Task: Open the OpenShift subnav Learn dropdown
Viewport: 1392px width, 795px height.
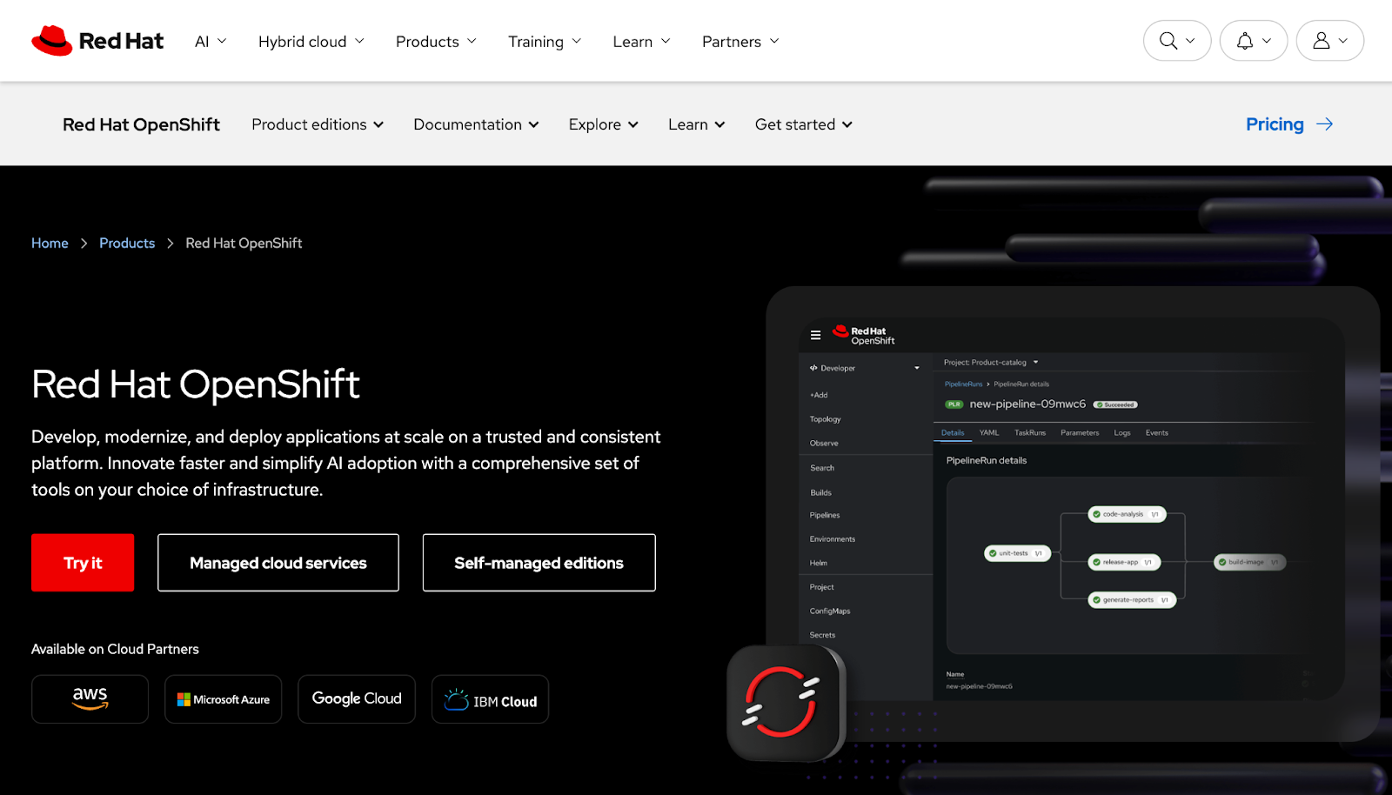Action: point(697,124)
